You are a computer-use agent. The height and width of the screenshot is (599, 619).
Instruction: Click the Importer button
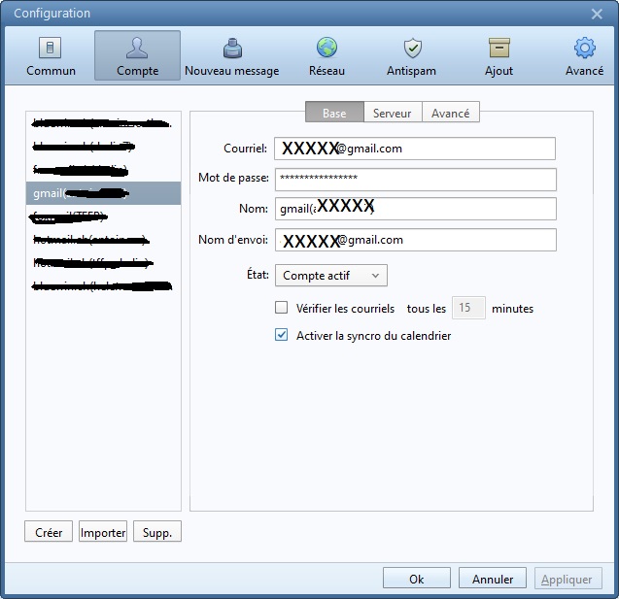point(103,533)
